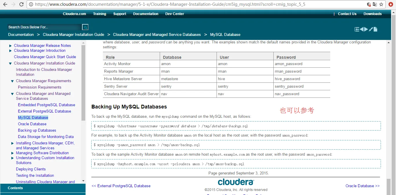Screen dimensions: 396x195
Task: Open Introduction to Cloudera Manager Installation
Action: pyautogui.click(x=44, y=72)
